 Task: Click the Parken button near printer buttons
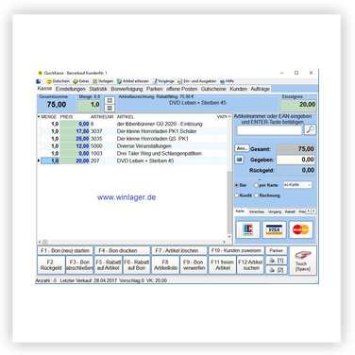click(x=277, y=251)
